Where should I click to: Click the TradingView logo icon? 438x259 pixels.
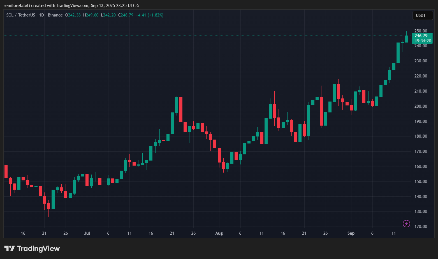tap(10, 248)
